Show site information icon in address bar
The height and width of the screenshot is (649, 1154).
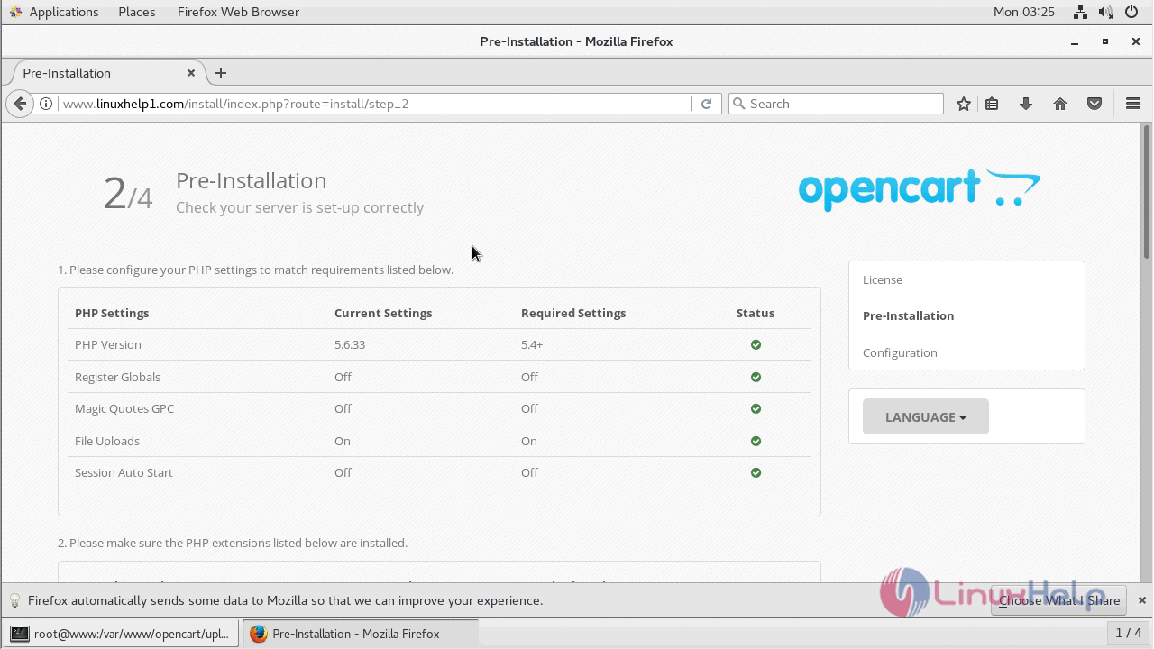[46, 104]
